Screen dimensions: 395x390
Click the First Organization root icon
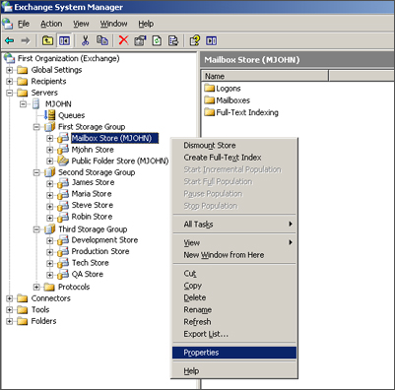pyautogui.click(x=9, y=58)
